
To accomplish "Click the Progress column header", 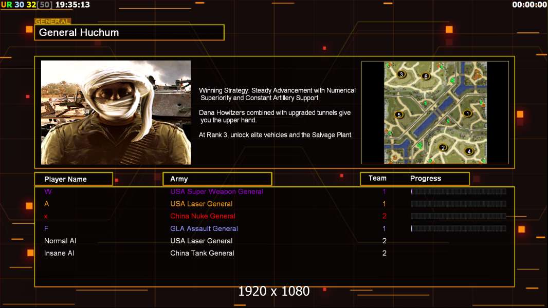I will (426, 179).
